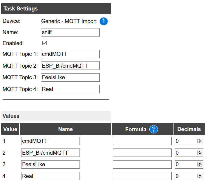Click the MQTT Topic 4 field

(70, 89)
